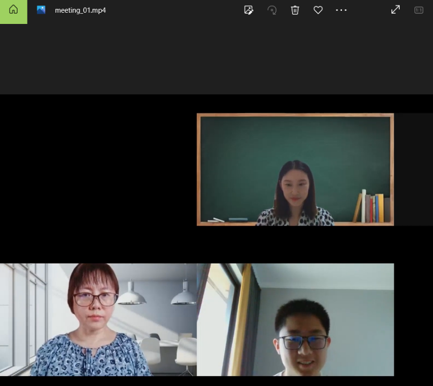Click the left hanging pendant lamp
This screenshot has height=386, width=433.
[132, 296]
